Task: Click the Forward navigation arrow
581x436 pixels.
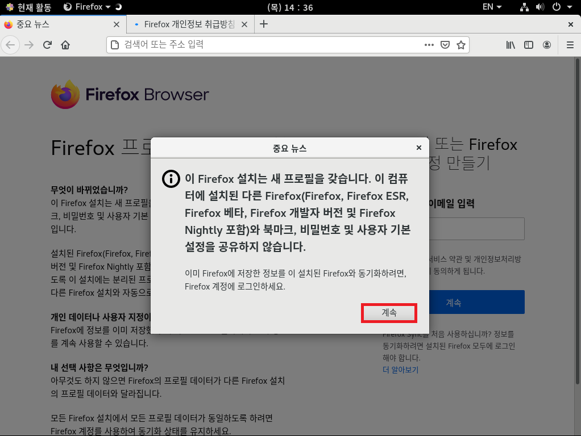Action: click(x=29, y=45)
